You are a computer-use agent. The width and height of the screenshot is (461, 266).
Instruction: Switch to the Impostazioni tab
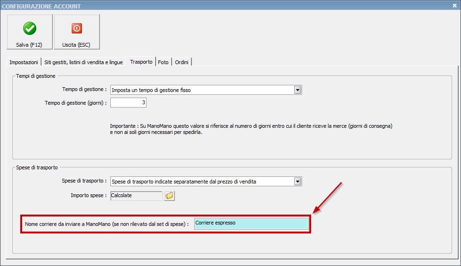coord(24,62)
